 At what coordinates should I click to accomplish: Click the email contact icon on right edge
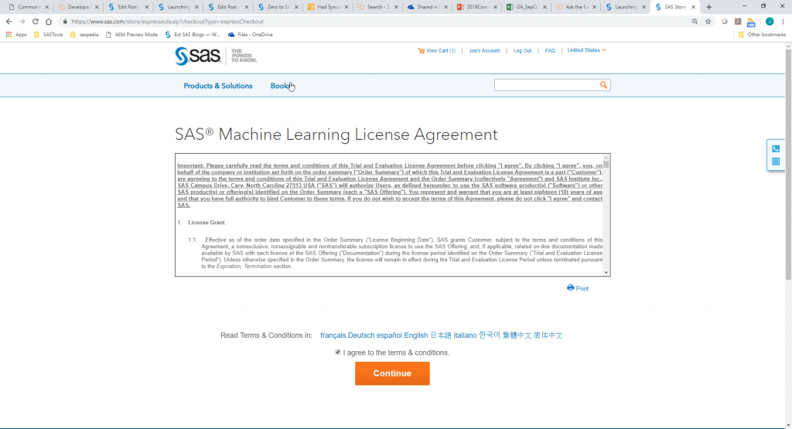(776, 162)
